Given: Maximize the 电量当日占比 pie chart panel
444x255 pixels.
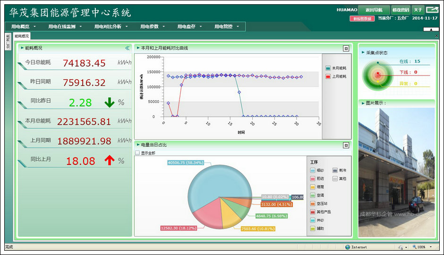Looking at the screenshot, I should click(x=346, y=145).
